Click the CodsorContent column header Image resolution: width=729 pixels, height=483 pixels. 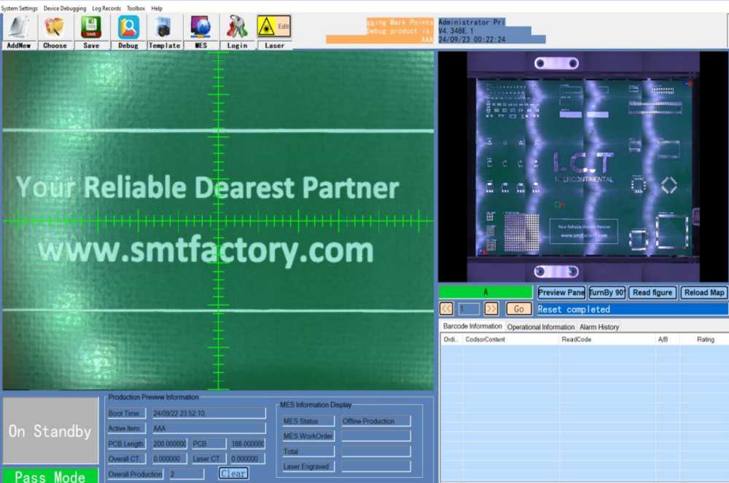coord(510,339)
